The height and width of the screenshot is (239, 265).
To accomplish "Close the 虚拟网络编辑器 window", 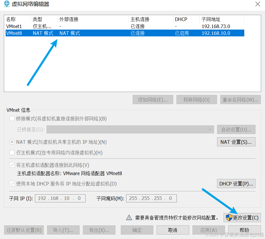I will pyautogui.click(x=258, y=4).
